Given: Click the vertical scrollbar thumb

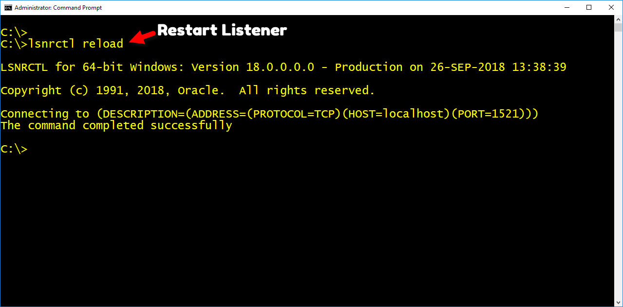Looking at the screenshot, I should click(618, 28).
